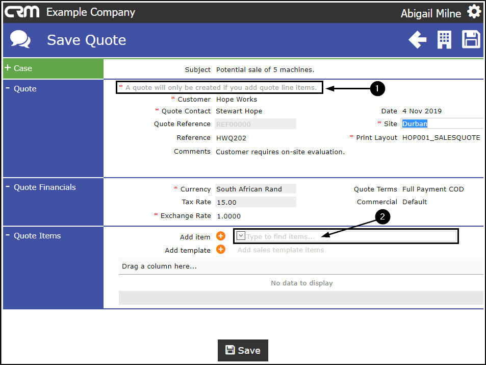Click the chat bubbles quote icon
Viewport: 486px width, 365px height.
tap(20, 39)
